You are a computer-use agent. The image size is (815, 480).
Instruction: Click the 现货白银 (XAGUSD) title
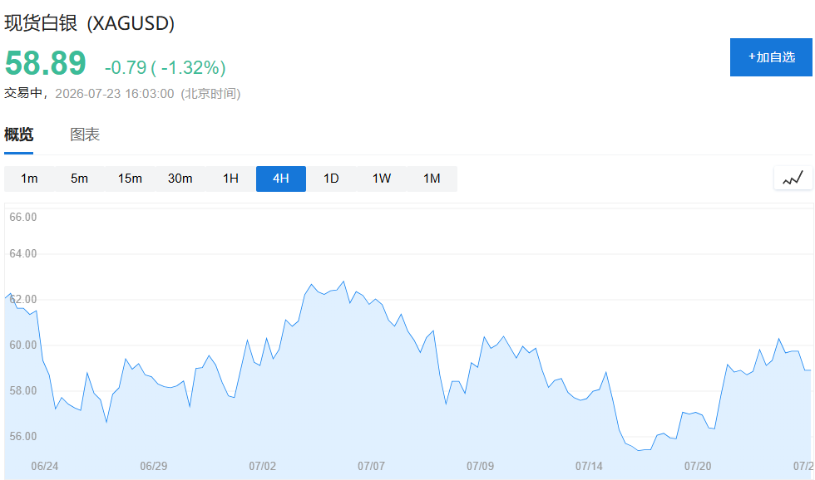90,23
